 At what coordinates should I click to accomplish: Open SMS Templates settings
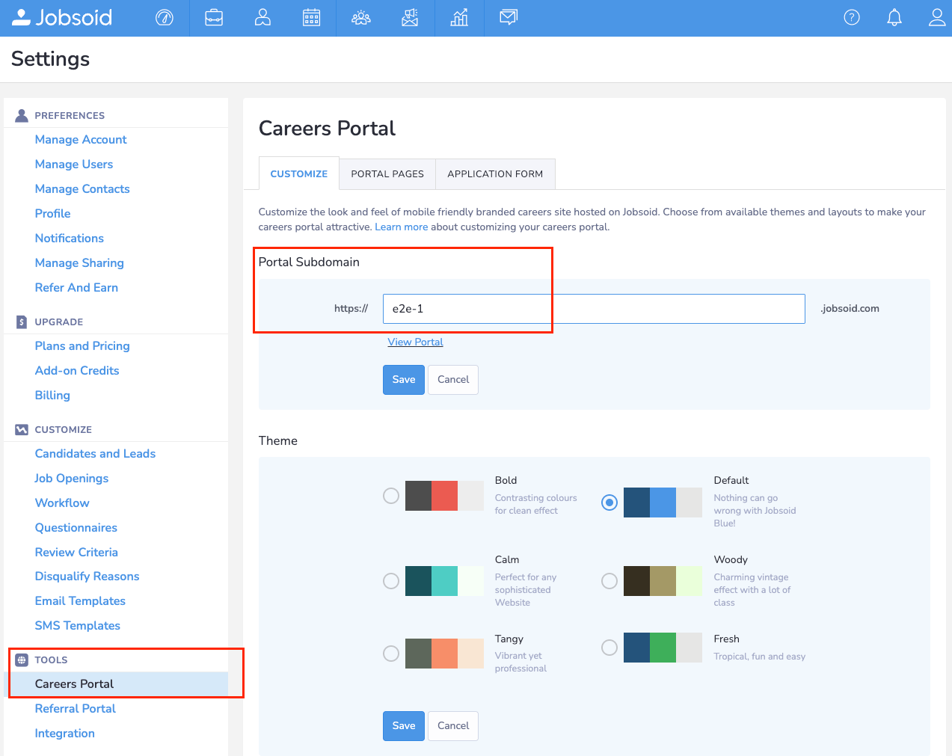(78, 625)
